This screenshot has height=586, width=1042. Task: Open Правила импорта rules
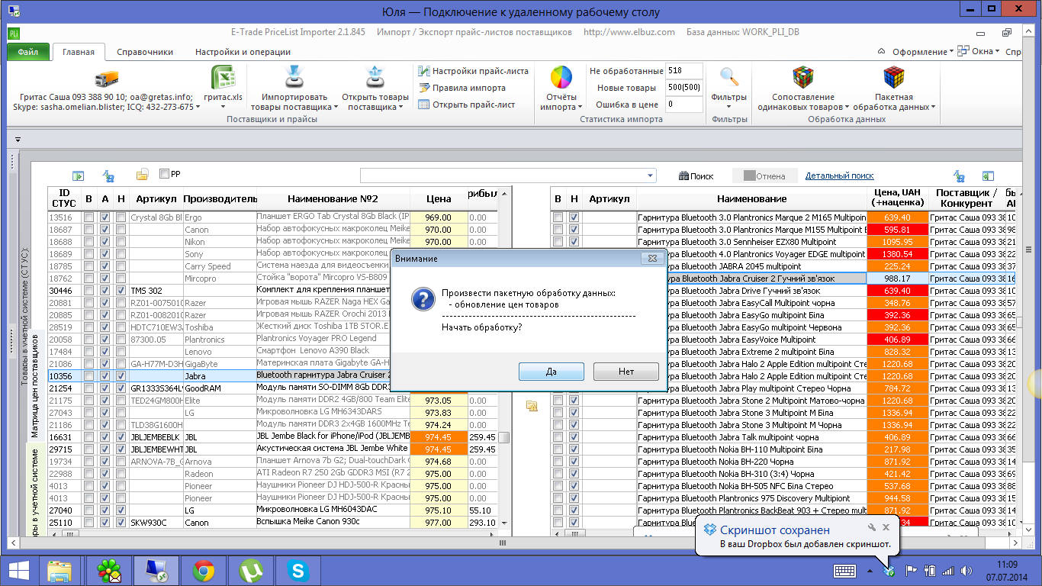pyautogui.click(x=462, y=88)
